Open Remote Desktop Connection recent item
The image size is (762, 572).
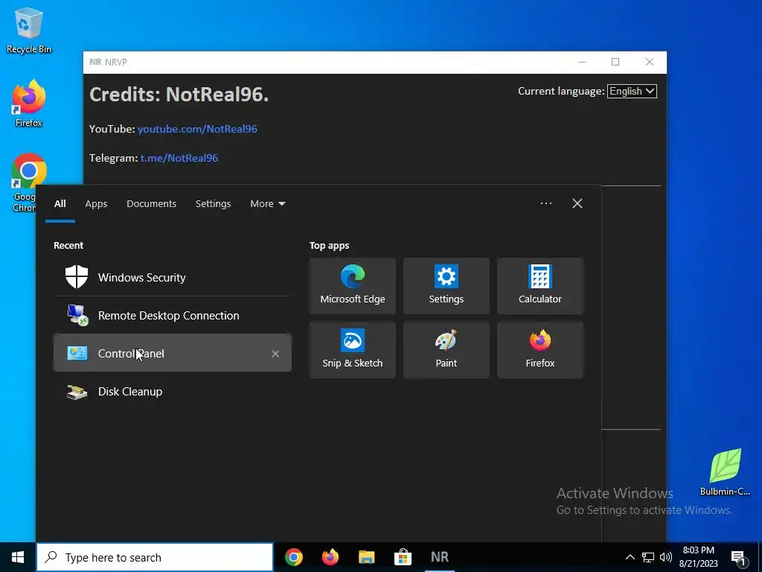coord(172,315)
